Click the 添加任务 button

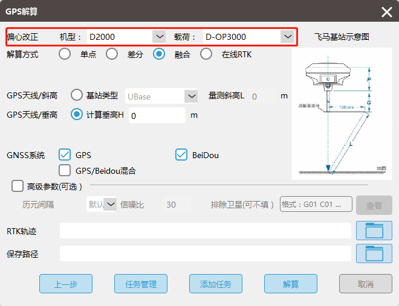(216, 284)
